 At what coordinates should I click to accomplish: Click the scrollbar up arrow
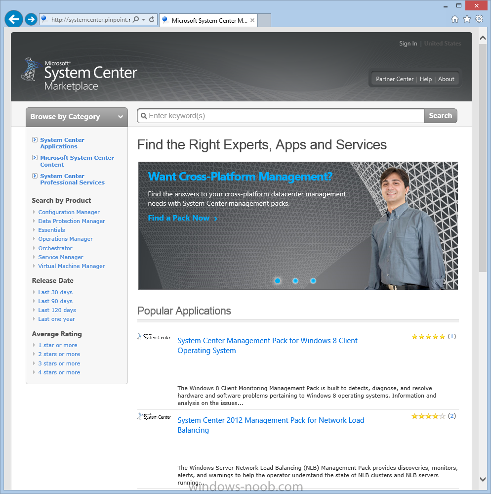point(483,38)
